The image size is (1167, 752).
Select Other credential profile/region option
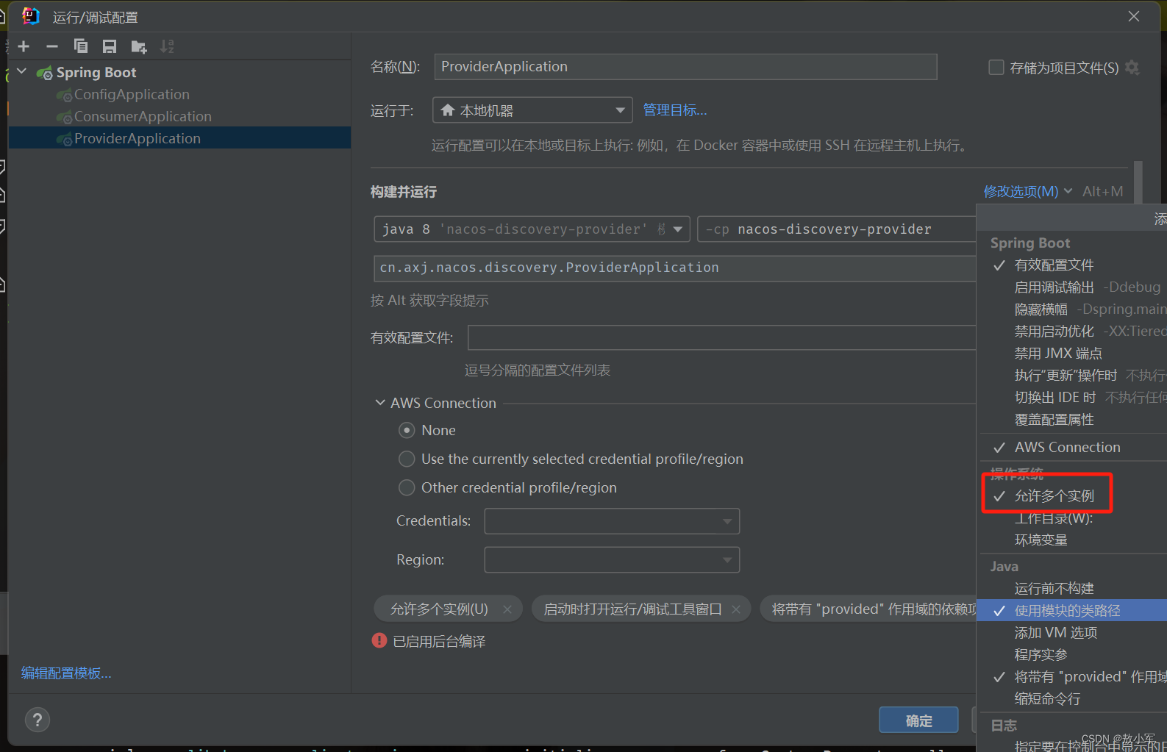click(407, 487)
